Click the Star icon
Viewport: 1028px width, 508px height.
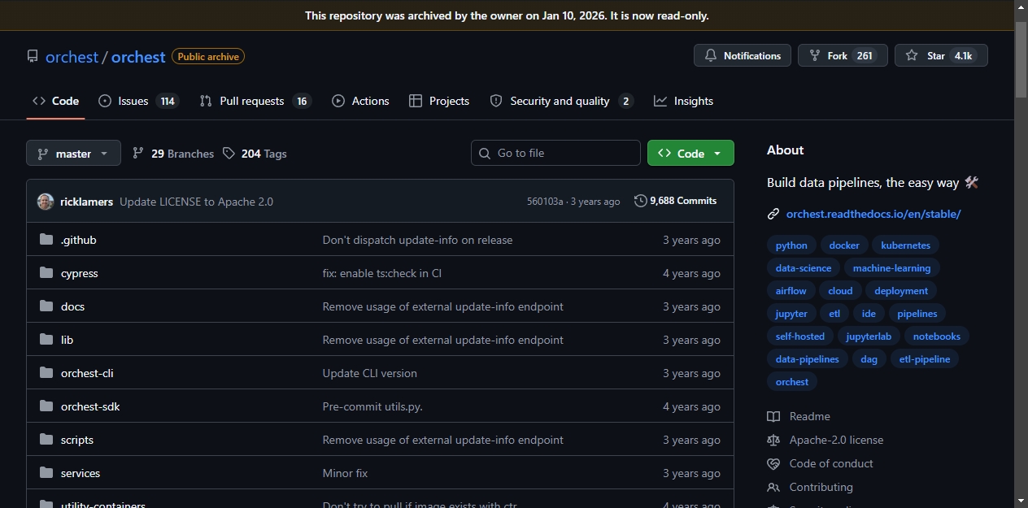tap(912, 55)
